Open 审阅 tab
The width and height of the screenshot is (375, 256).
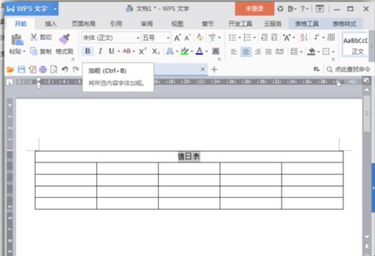pos(147,23)
